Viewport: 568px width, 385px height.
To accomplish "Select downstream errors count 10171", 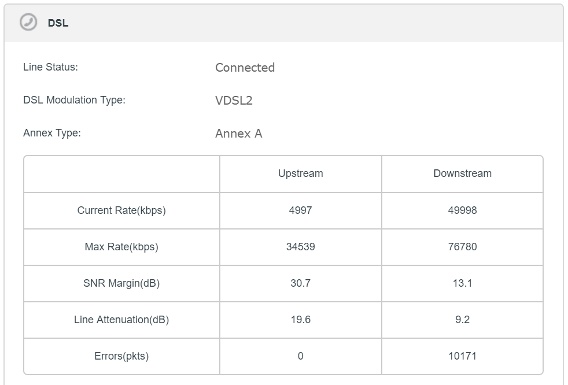I will (462, 356).
